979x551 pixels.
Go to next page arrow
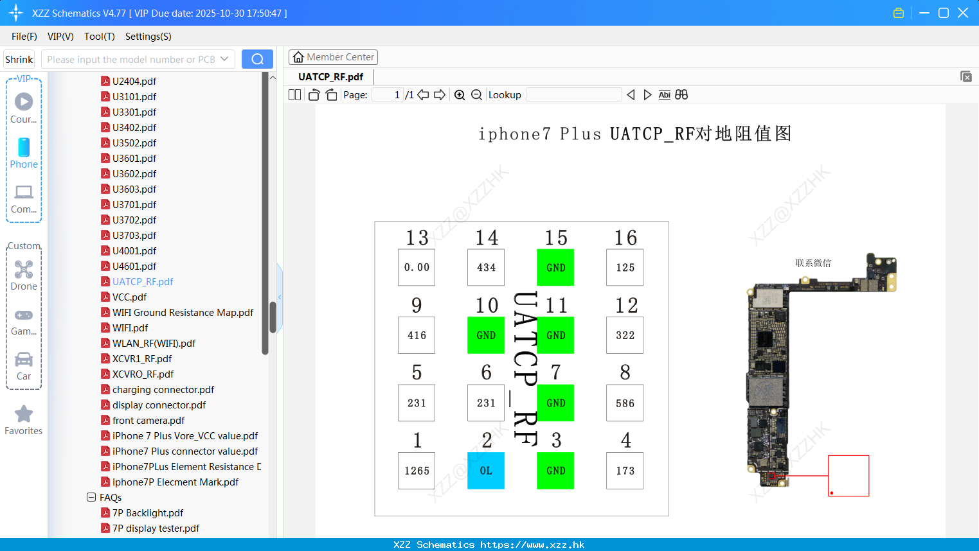click(440, 94)
